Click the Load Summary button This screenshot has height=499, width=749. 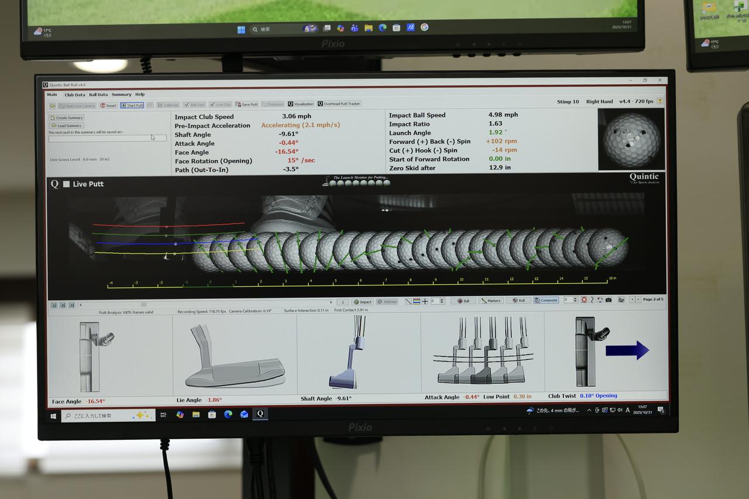67,126
